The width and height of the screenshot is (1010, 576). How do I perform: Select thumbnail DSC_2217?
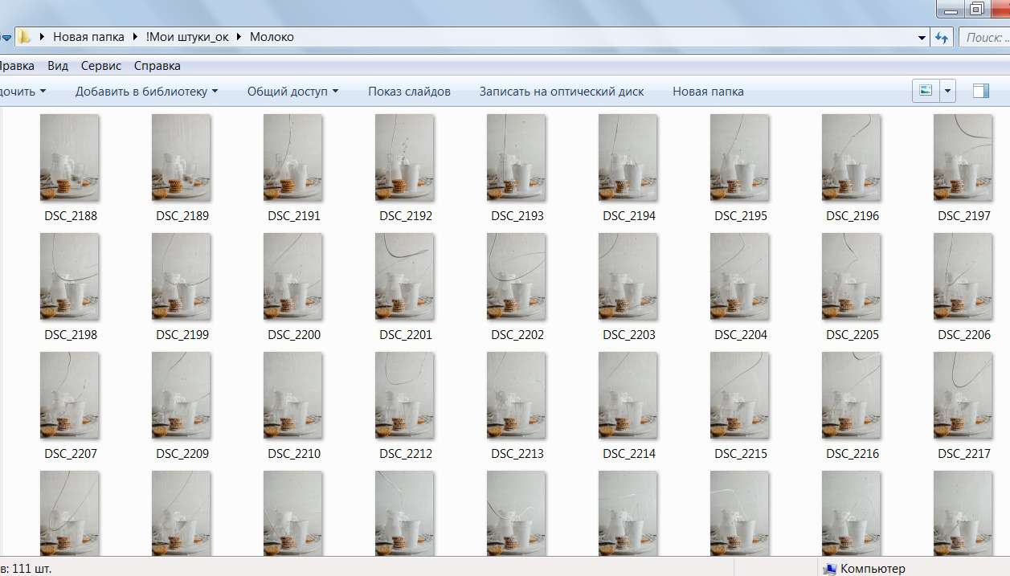[963, 395]
